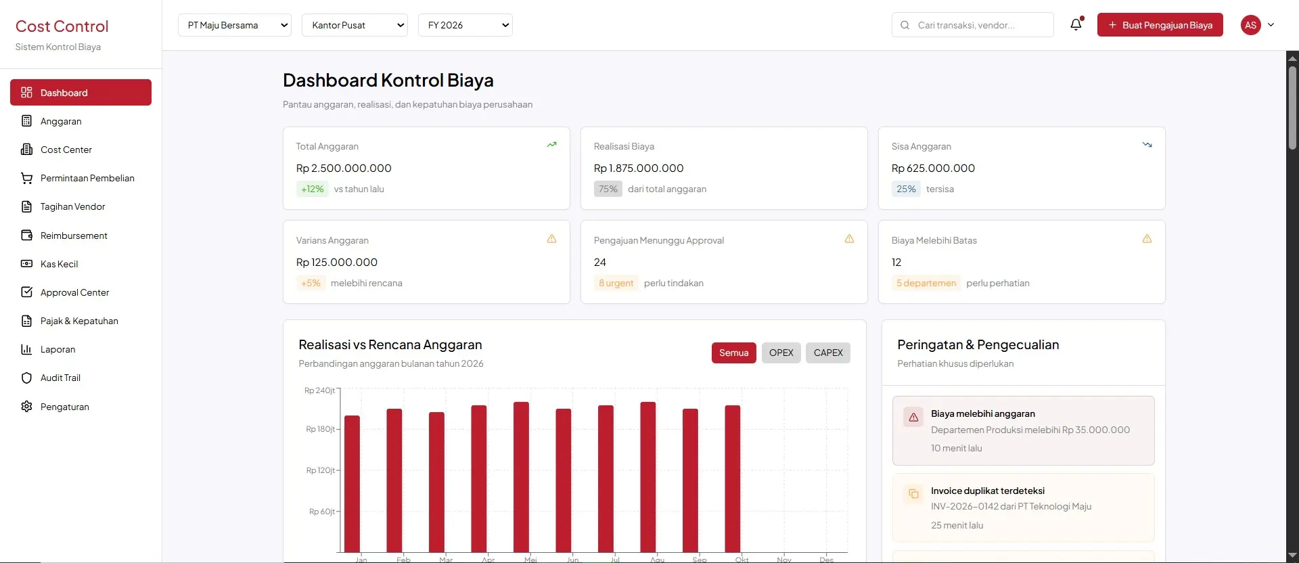Filter chart by CAPEX
The height and width of the screenshot is (563, 1299).
(x=827, y=353)
